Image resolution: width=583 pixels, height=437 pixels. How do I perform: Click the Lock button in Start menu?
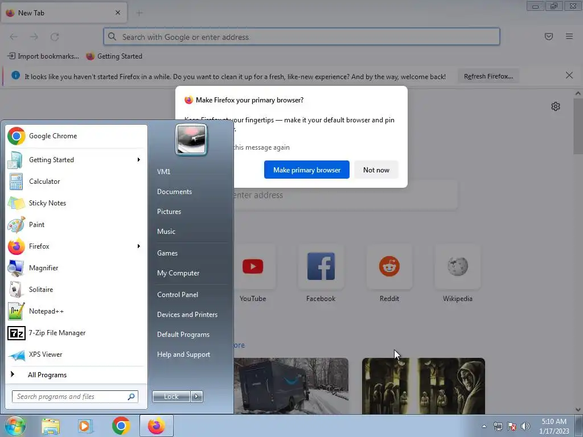pos(171,397)
